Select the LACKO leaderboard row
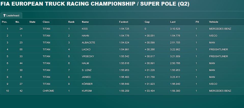244x108 pixels. pyautogui.click(x=122, y=50)
